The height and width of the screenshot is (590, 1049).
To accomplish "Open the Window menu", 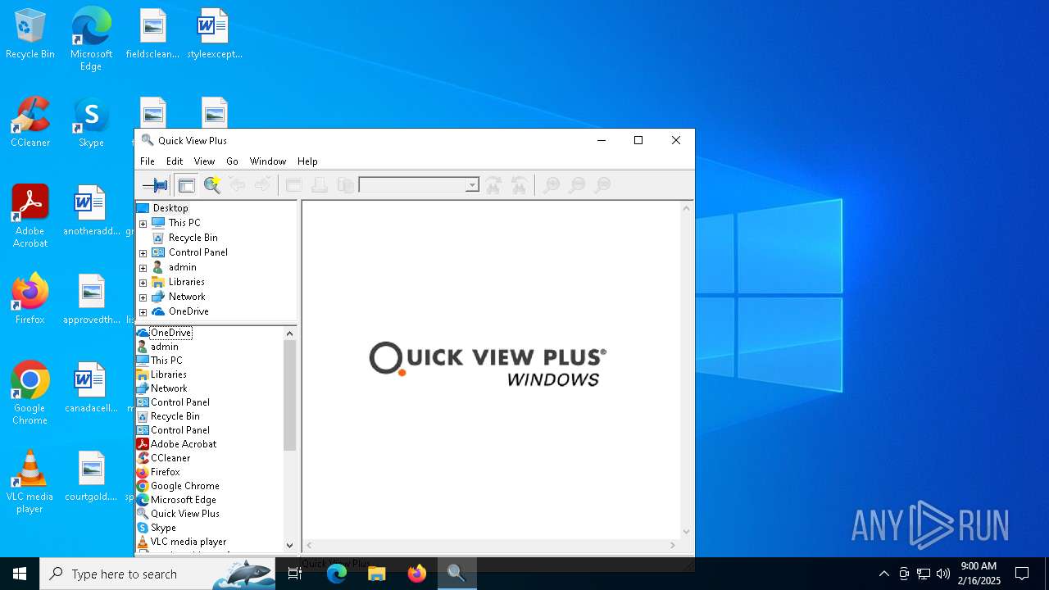I will coord(268,161).
